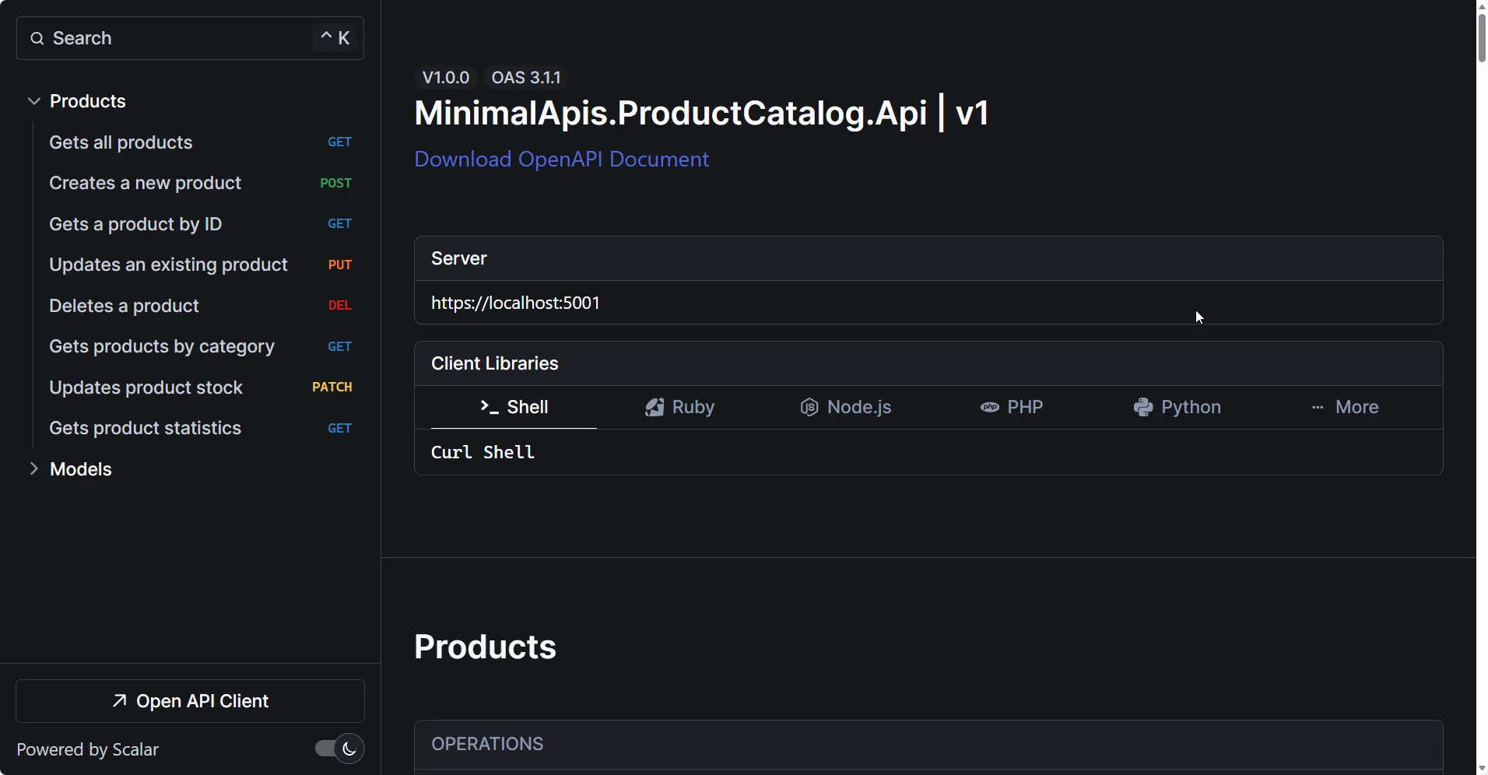Click the moon icon in the theme toggle
Screen dimensions: 1488x775
349,748
